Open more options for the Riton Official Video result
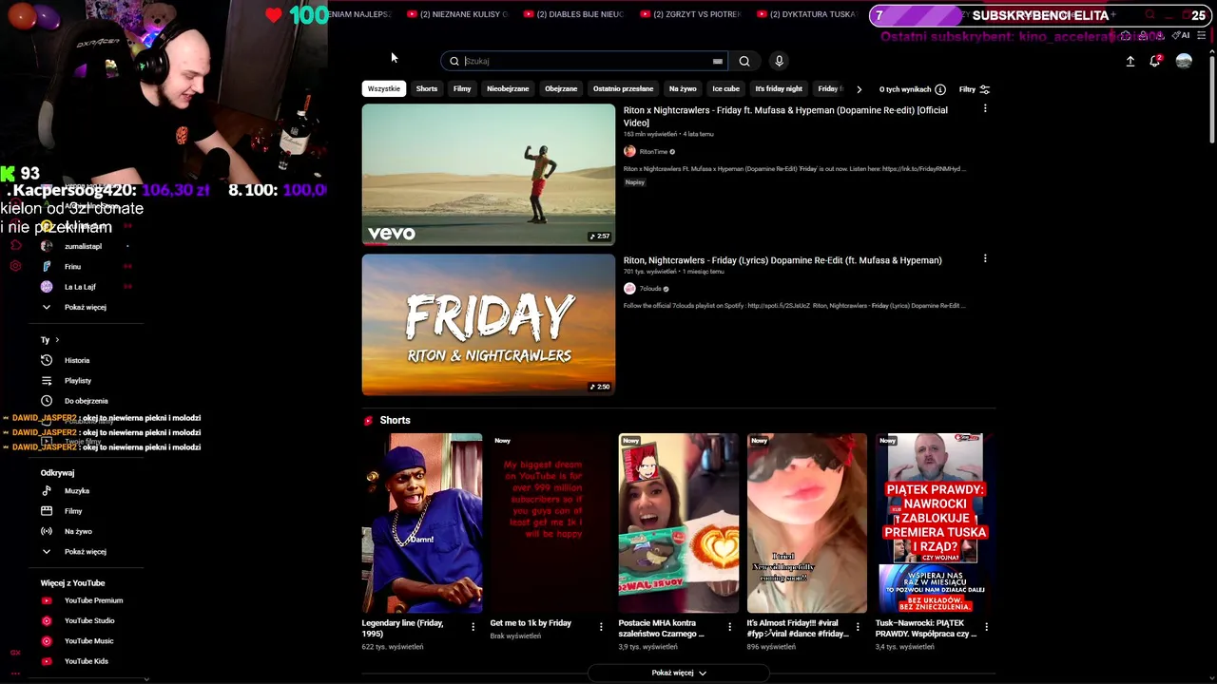This screenshot has width=1217, height=684. coord(985,108)
